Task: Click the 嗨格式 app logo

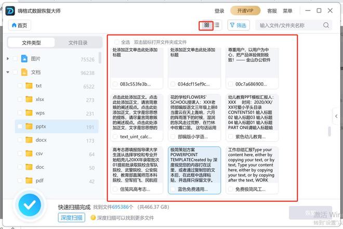Action: point(9,10)
